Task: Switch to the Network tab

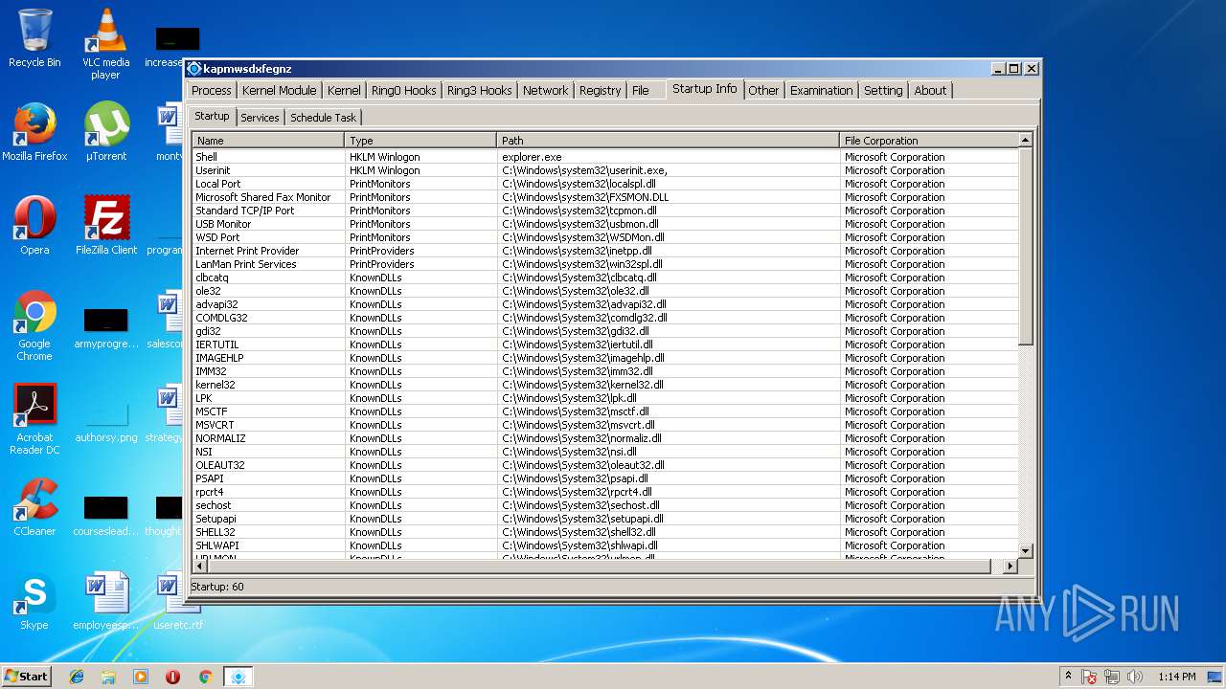Action: (x=545, y=90)
